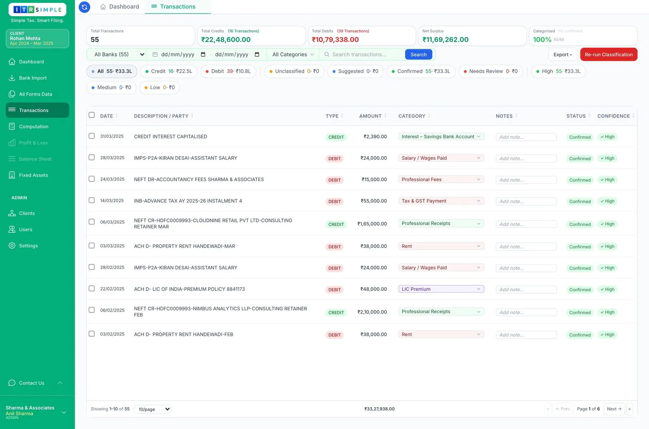
Task: Sort by the Notes column arrows
Action: coord(516,116)
